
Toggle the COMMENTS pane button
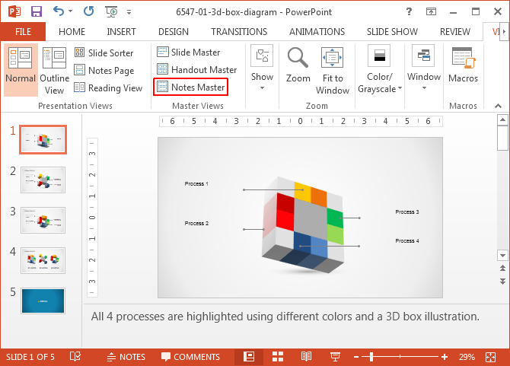pyautogui.click(x=191, y=357)
